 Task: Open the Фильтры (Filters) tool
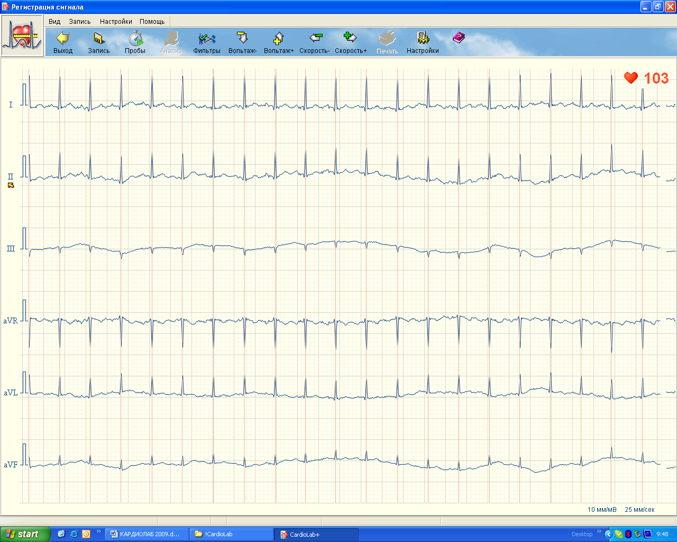coord(206,39)
